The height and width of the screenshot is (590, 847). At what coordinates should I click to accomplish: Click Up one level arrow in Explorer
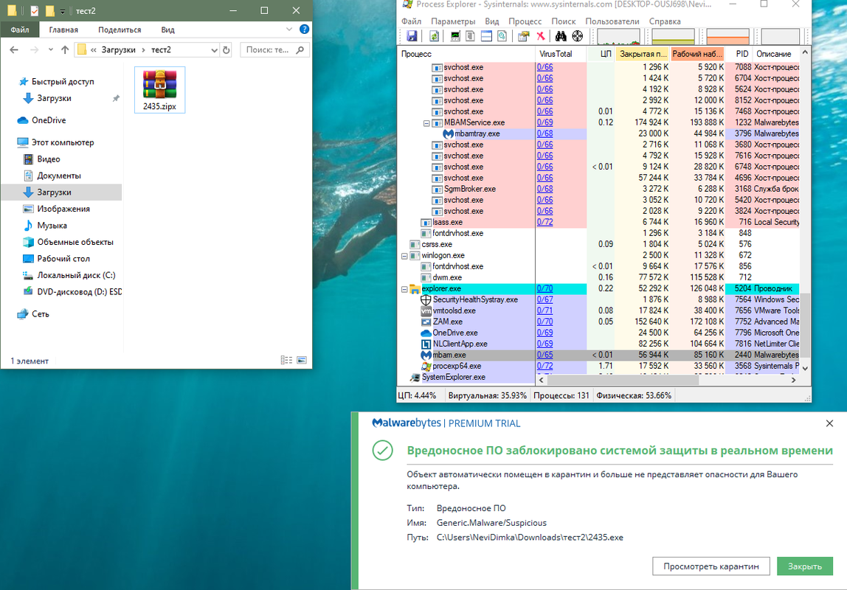pyautogui.click(x=65, y=49)
